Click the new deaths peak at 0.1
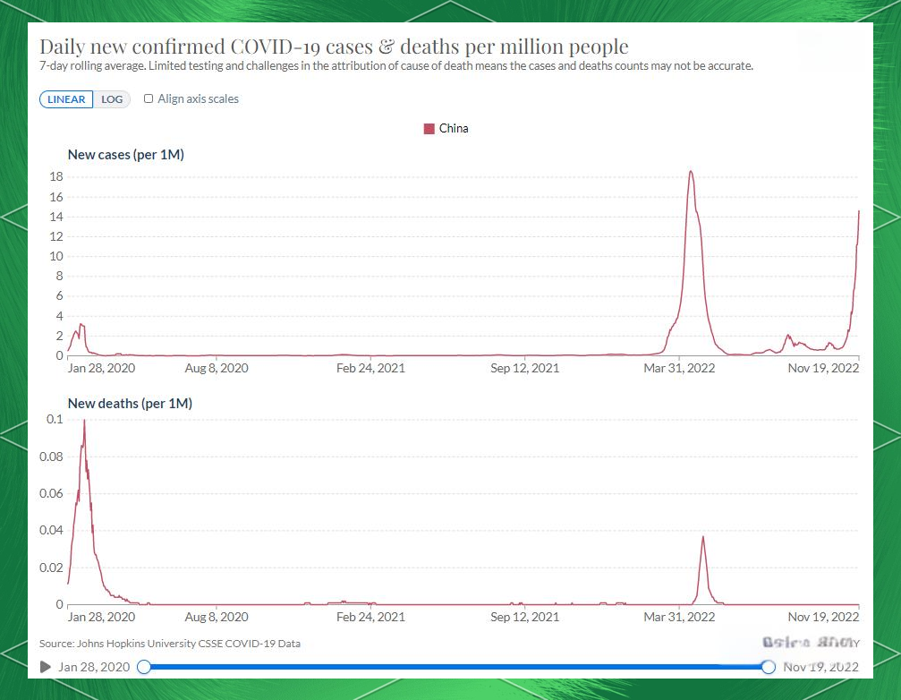The image size is (901, 700). point(84,421)
